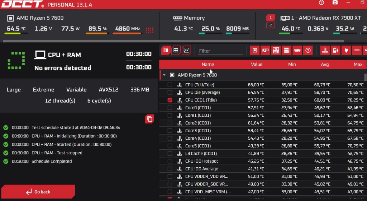Click the CPU usage 89.5 % gauge
Screen dimensions: 367x201
tap(97, 30)
